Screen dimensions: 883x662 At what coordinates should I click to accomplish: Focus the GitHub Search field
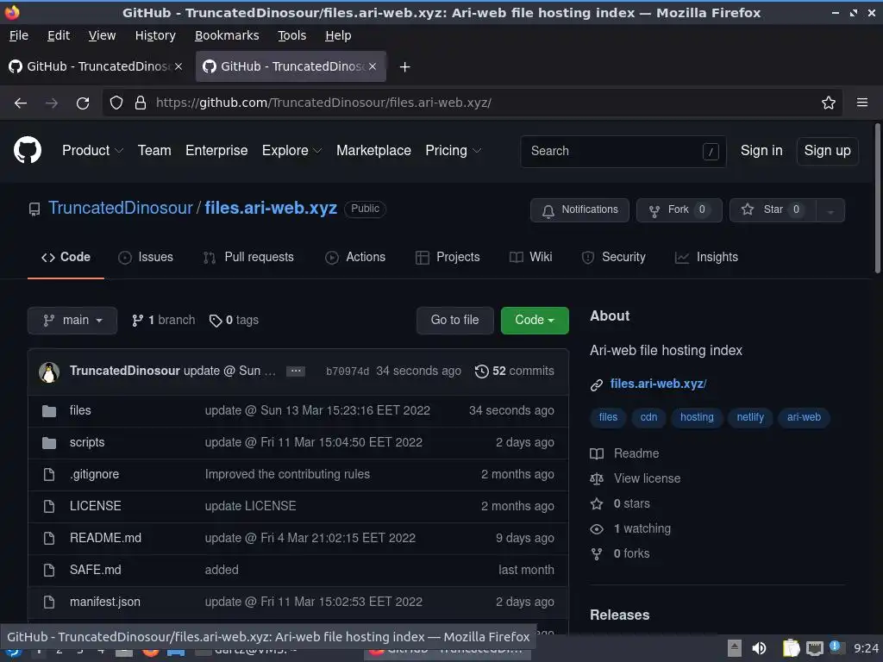coord(623,152)
